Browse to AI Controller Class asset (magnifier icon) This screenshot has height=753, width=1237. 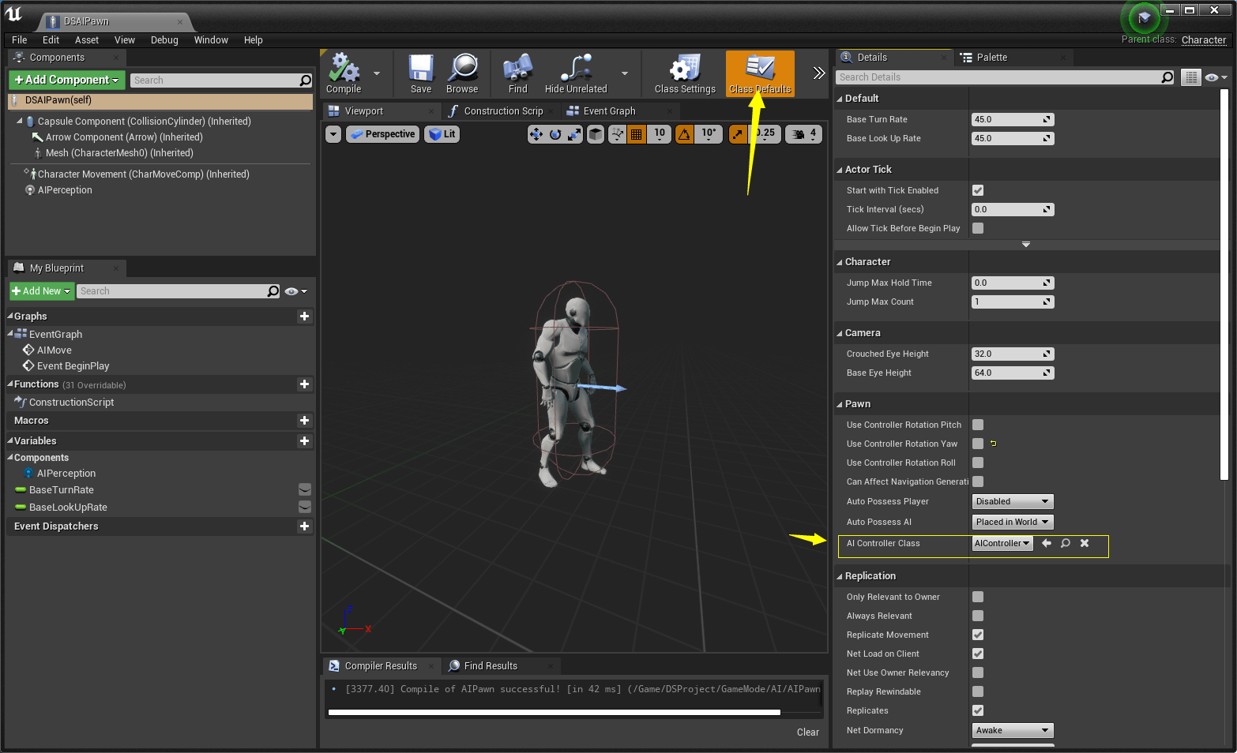point(1066,543)
